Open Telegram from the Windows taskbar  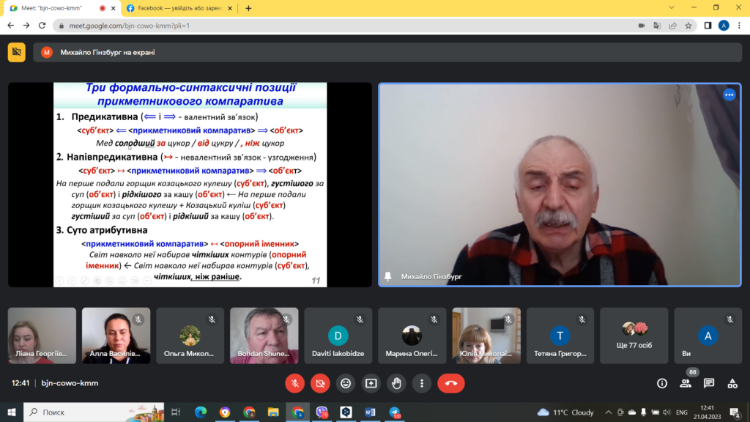[395, 412]
